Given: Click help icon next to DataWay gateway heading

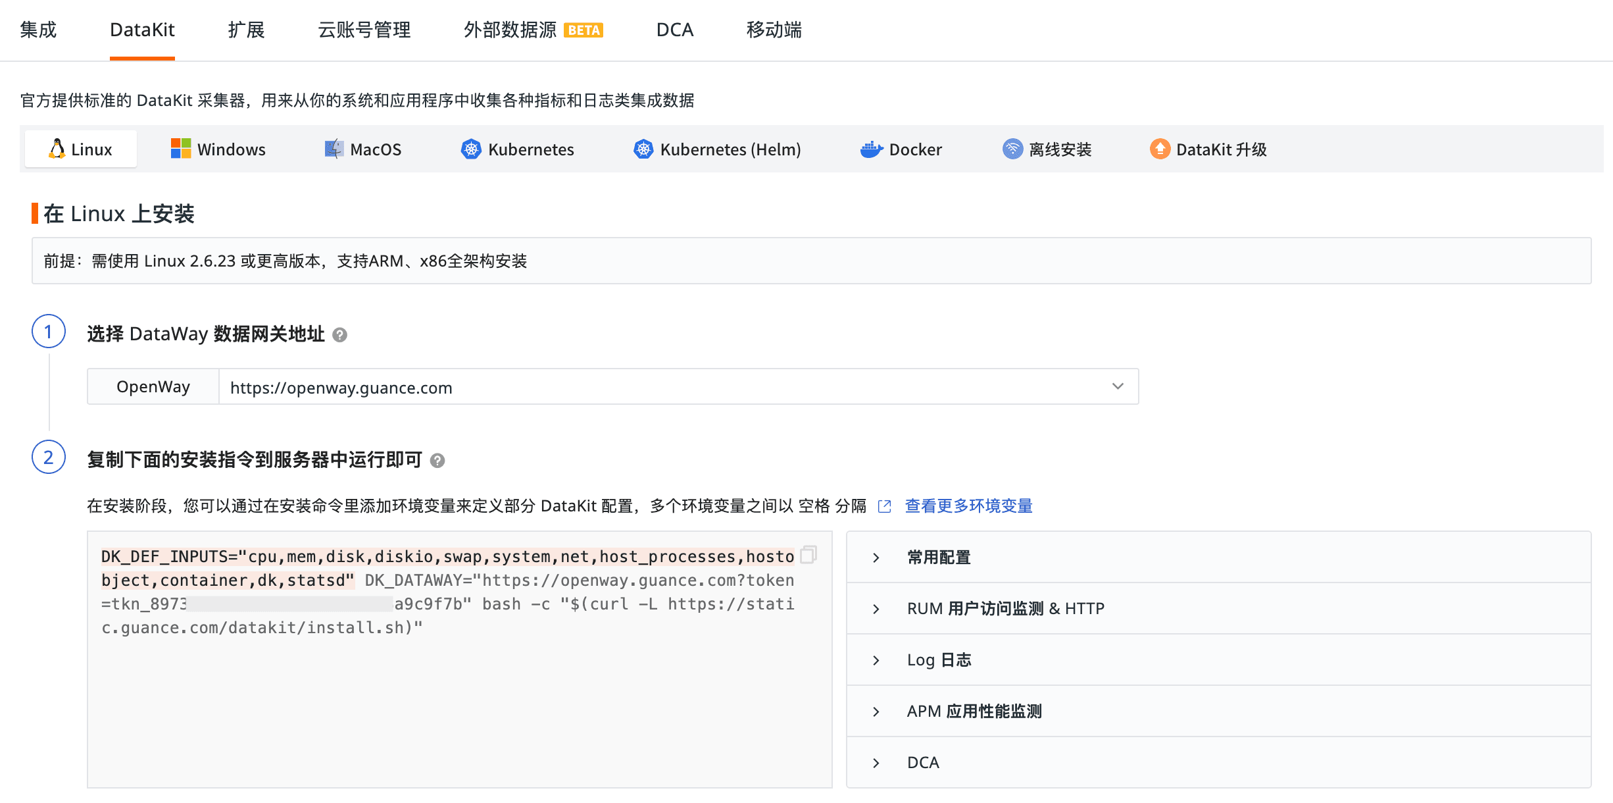Looking at the screenshot, I should 339,335.
